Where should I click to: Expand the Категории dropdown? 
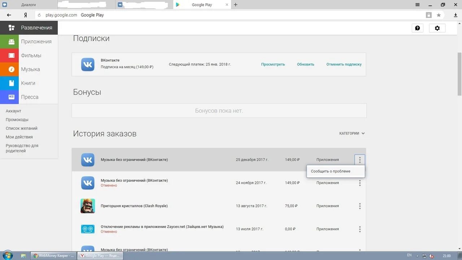pos(352,133)
